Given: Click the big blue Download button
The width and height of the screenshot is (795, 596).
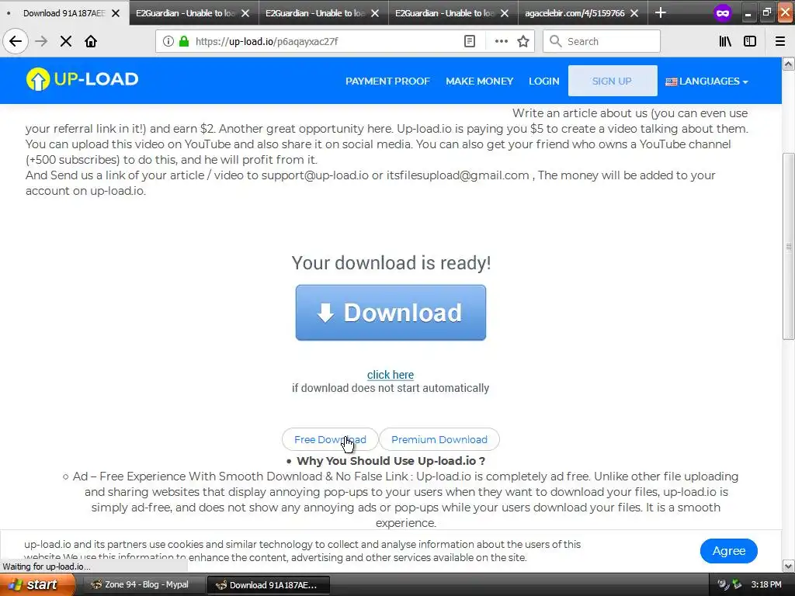Looking at the screenshot, I should pos(391,312).
